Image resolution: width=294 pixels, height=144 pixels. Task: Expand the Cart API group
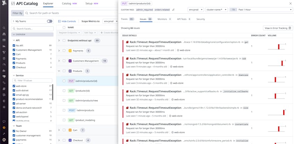pyautogui.click(x=59, y=130)
